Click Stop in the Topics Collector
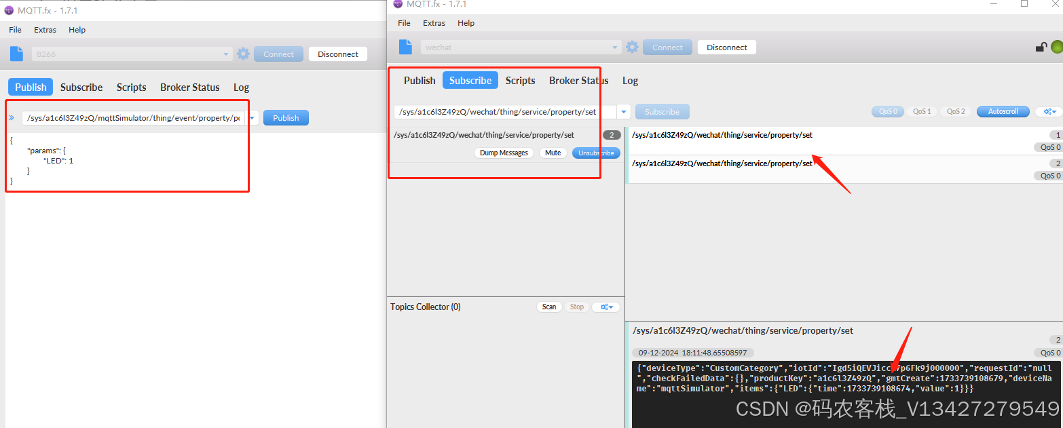This screenshot has height=428, width=1063. (577, 307)
